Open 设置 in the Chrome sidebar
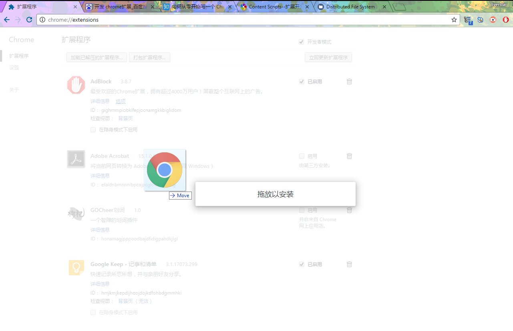The width and height of the screenshot is (513, 331). [x=14, y=67]
